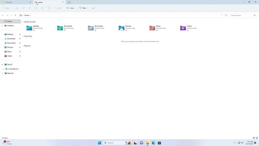Click the Cut scissors icon
Viewport: 259px width, 146px height.
click(x=17, y=8)
